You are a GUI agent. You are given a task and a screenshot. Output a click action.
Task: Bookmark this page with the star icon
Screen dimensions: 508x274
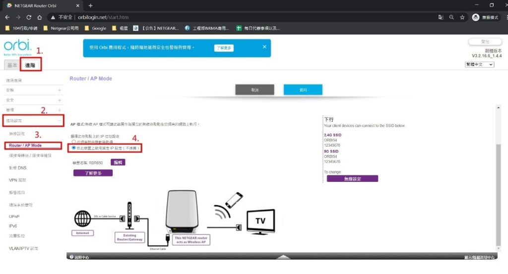pyautogui.click(x=462, y=17)
